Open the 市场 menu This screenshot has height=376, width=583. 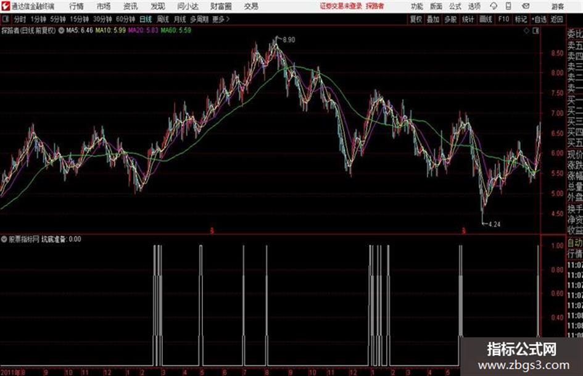(104, 6)
